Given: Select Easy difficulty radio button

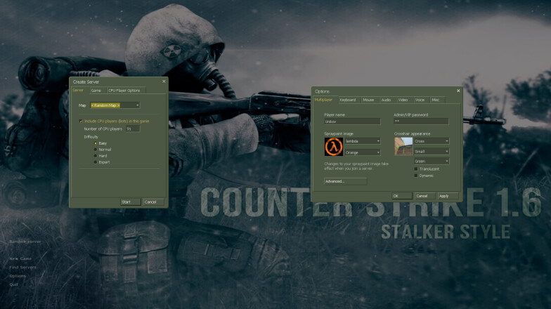Looking at the screenshot, I should (x=96, y=143).
